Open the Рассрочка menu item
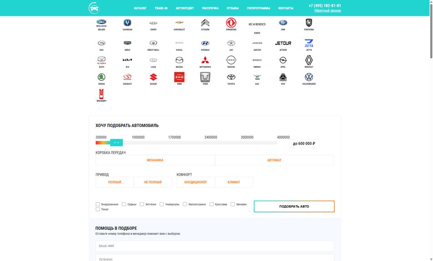Screen dimensions: 433x261 [210, 8]
